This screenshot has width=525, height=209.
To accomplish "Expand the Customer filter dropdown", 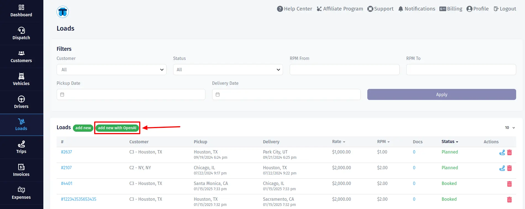I will (111, 70).
